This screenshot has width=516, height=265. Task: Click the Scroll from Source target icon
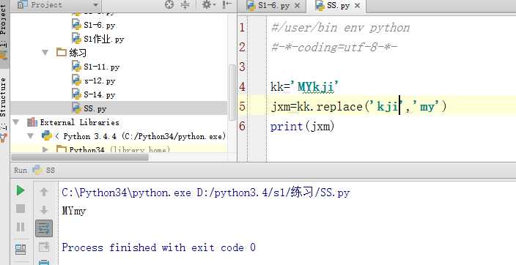[169, 4]
